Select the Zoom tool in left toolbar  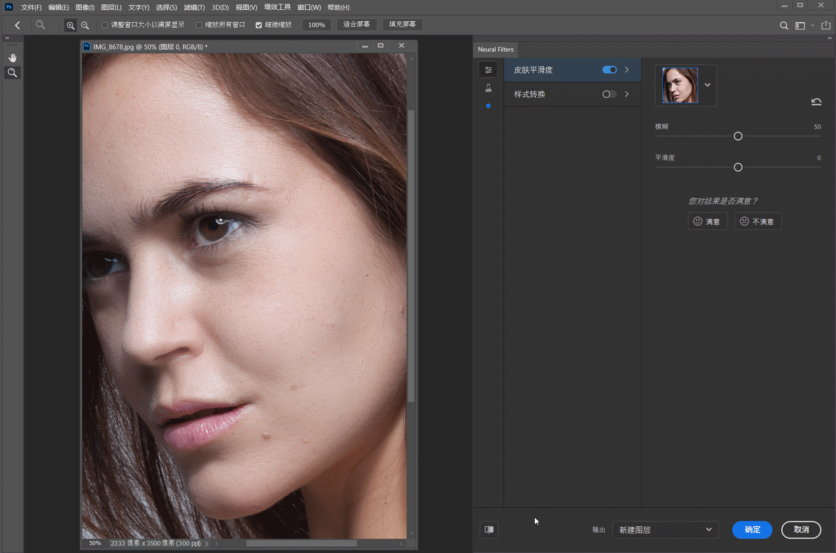pyautogui.click(x=12, y=73)
